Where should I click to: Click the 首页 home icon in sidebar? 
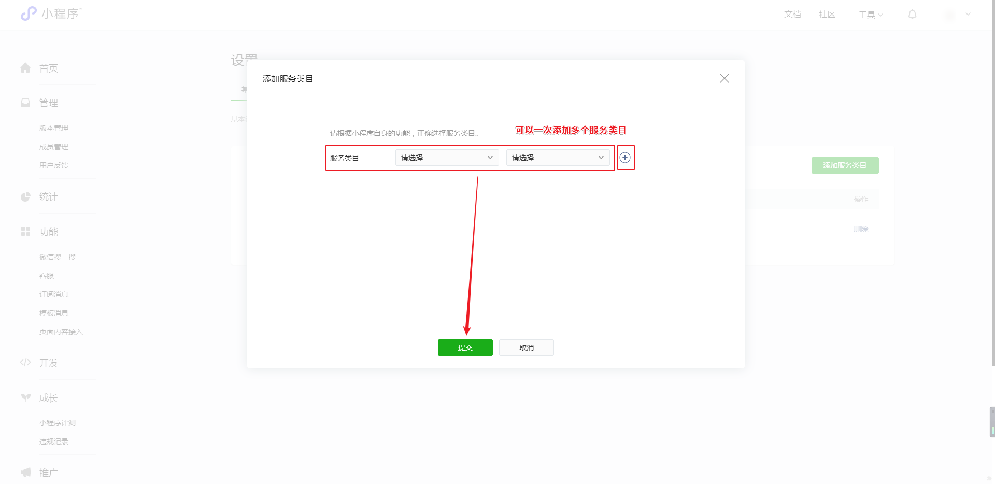coord(25,68)
